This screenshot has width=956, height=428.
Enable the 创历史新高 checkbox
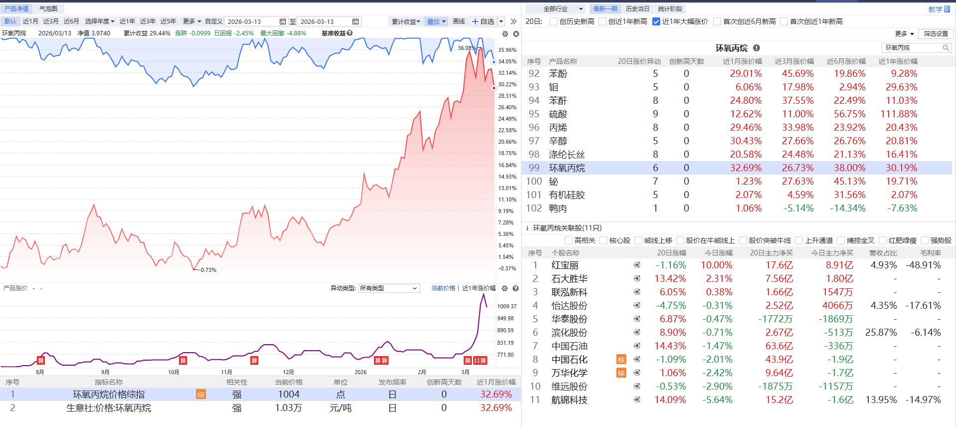click(x=554, y=21)
